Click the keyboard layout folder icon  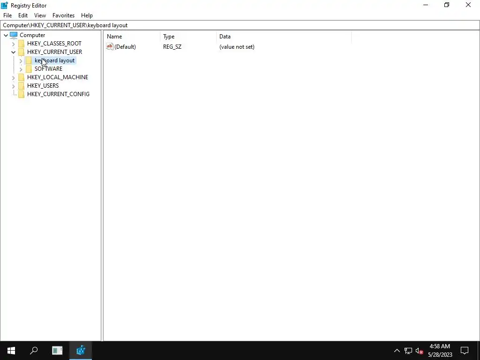29,60
